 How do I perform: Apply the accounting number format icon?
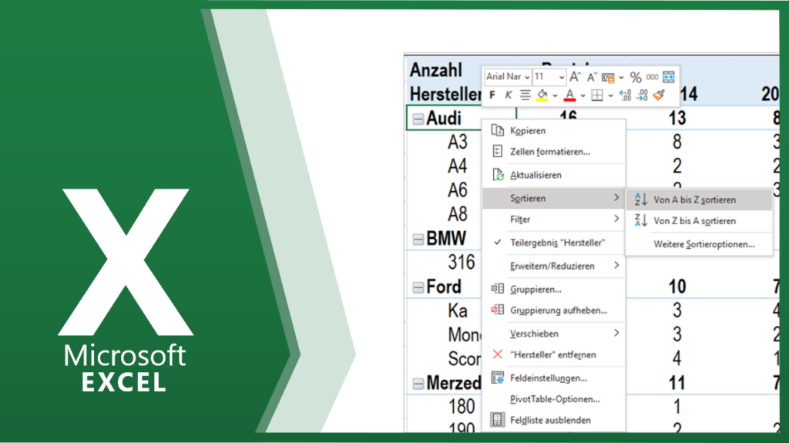click(608, 78)
